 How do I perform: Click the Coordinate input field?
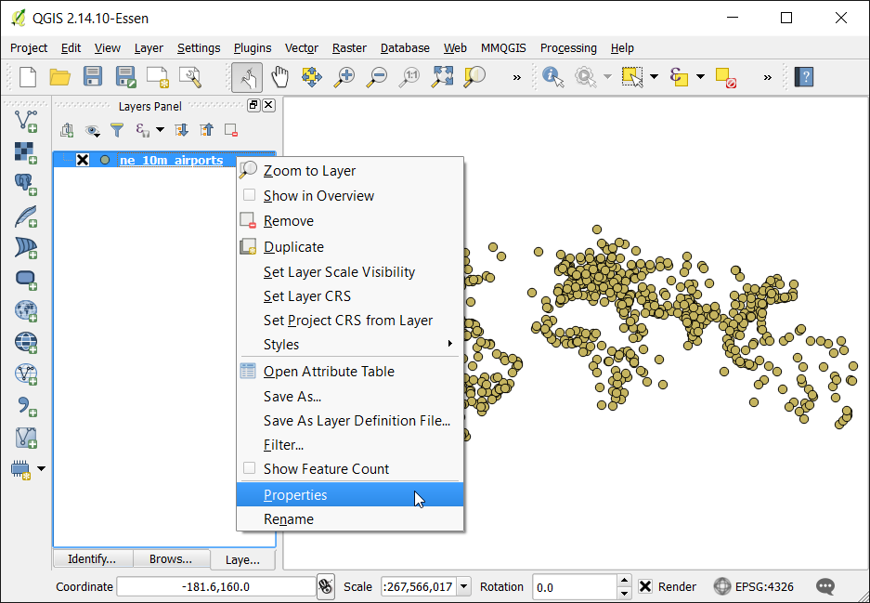tap(215, 586)
